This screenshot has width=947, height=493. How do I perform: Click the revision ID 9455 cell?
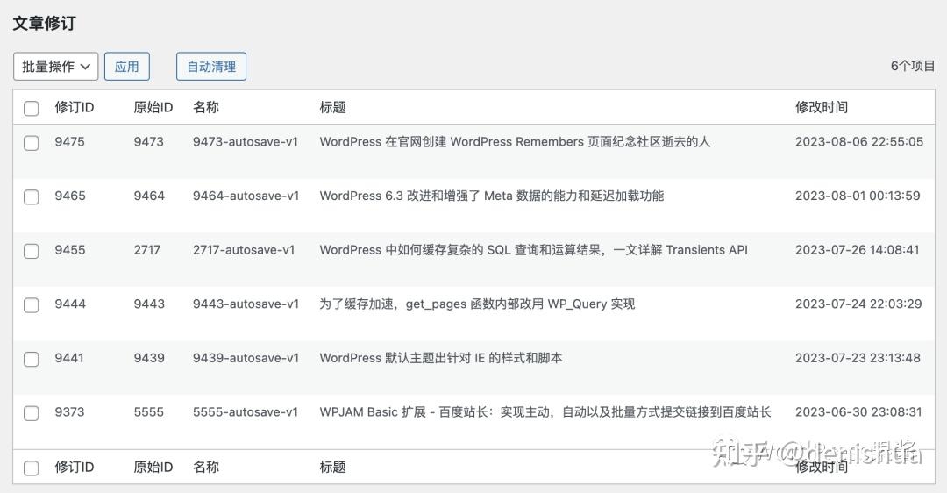pos(69,250)
